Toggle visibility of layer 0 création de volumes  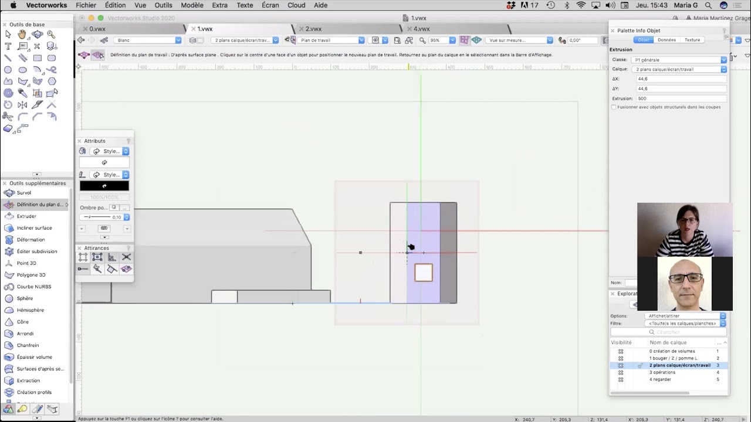point(621,351)
